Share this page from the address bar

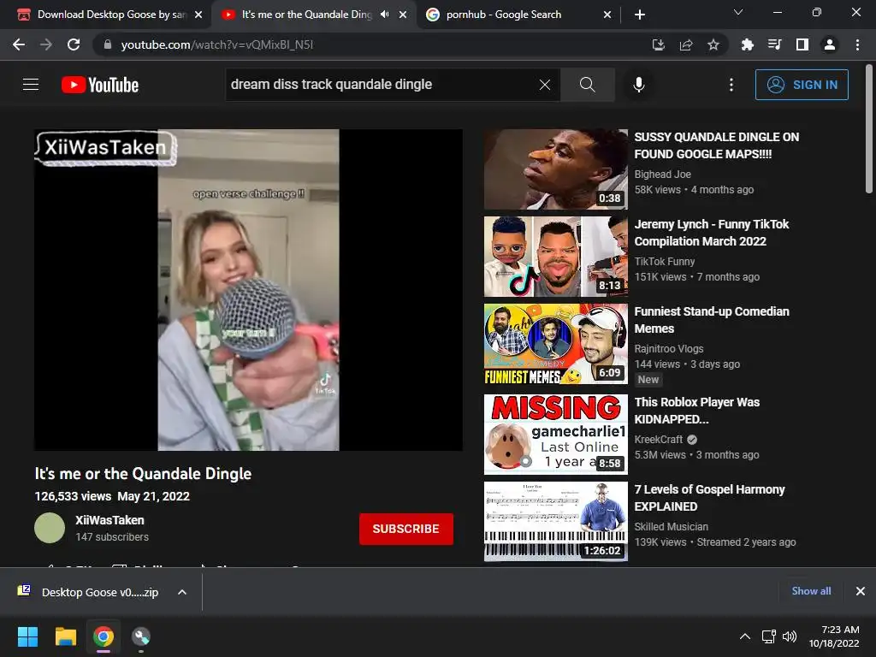pos(686,44)
